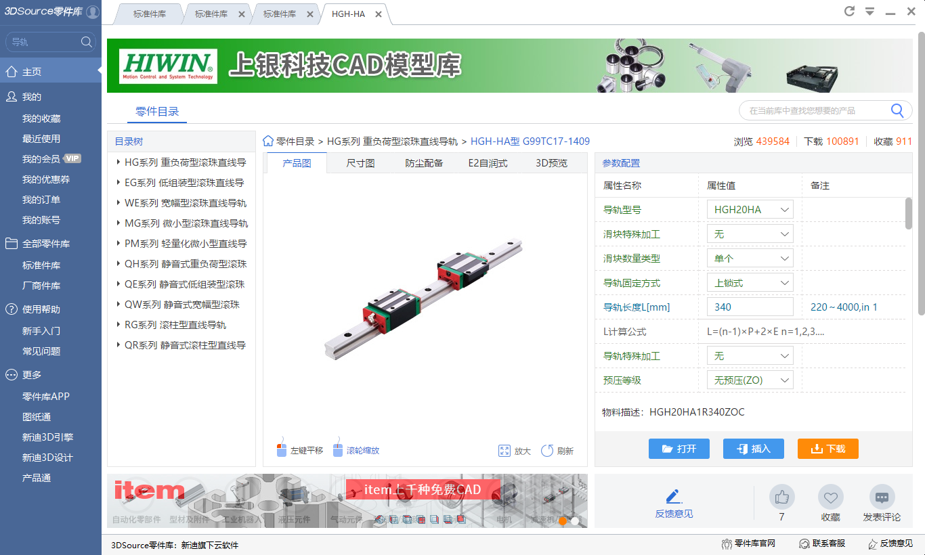Viewport: 925px width, 555px height.
Task: Open 我的订单 in sidebar
Action: 41,200
